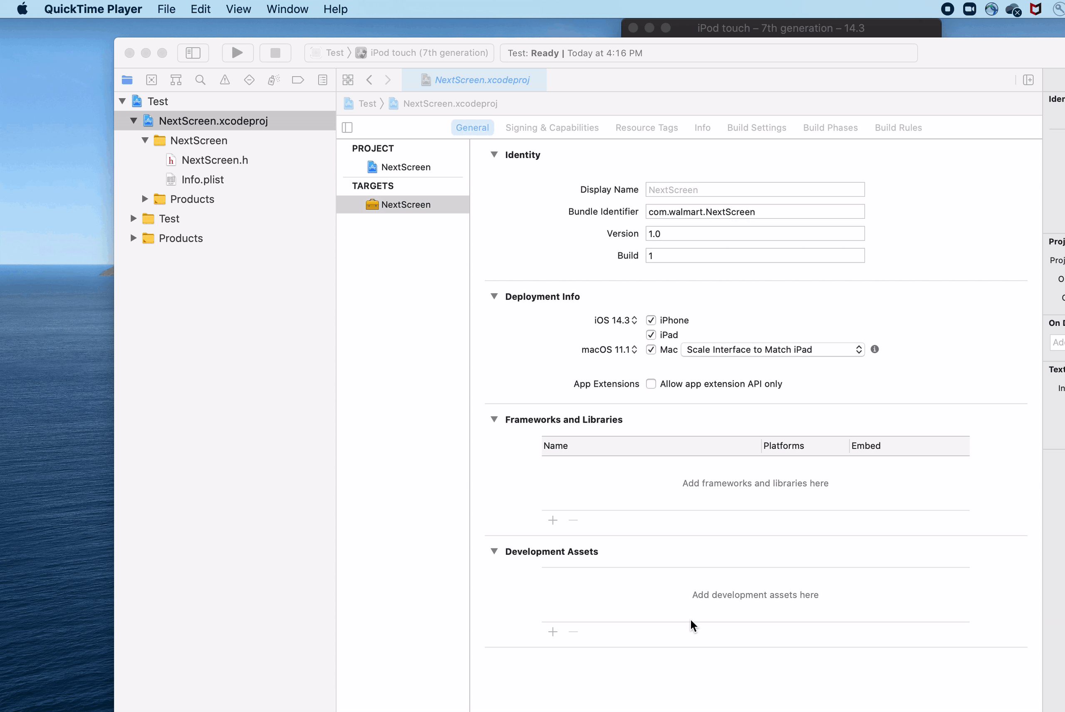1065x712 pixels.
Task: Click the Display Name field
Action: coord(755,189)
